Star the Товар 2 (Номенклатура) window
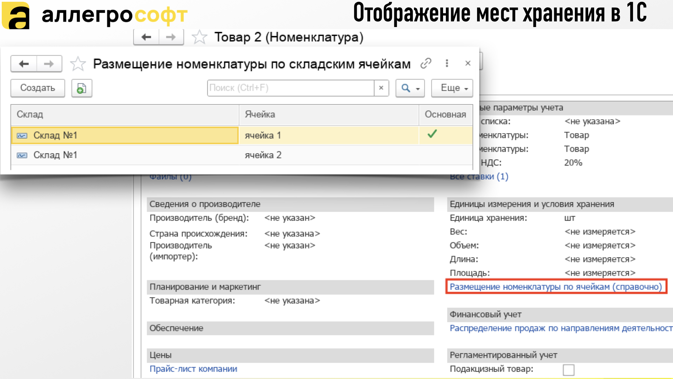 [x=199, y=37]
